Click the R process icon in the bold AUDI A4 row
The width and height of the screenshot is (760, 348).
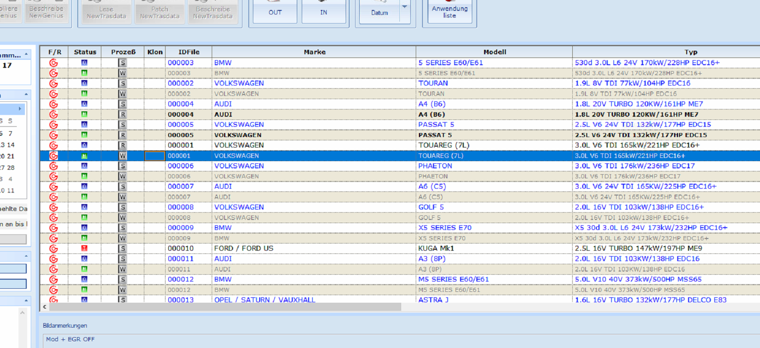(123, 114)
